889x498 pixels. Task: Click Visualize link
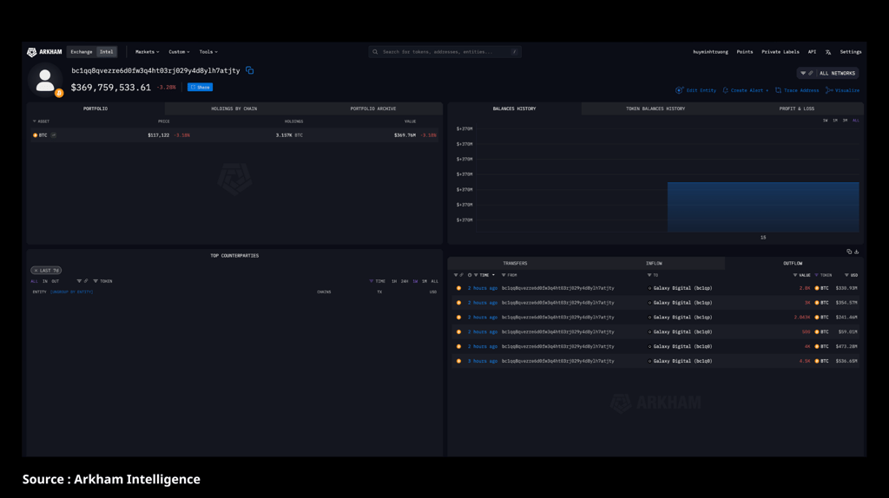point(842,90)
